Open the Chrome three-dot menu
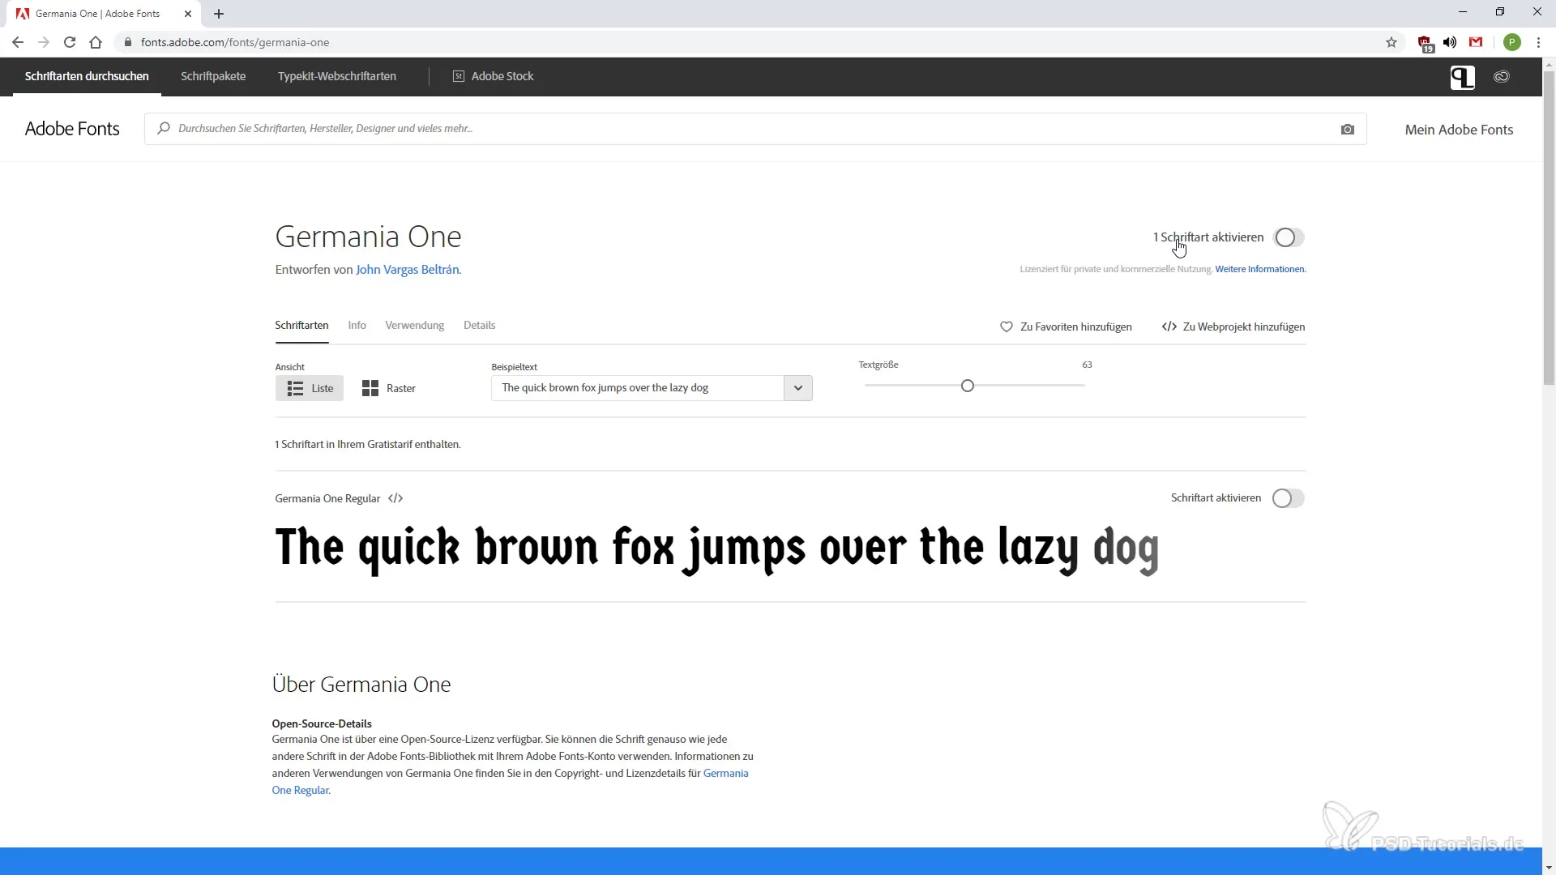Viewport: 1556px width, 875px height. pyautogui.click(x=1538, y=42)
